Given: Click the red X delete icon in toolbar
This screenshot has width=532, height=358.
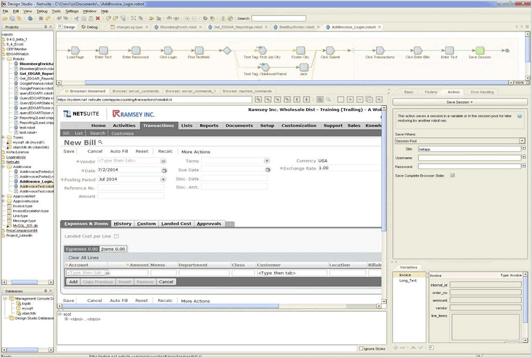Looking at the screenshot, I should [x=98, y=18].
